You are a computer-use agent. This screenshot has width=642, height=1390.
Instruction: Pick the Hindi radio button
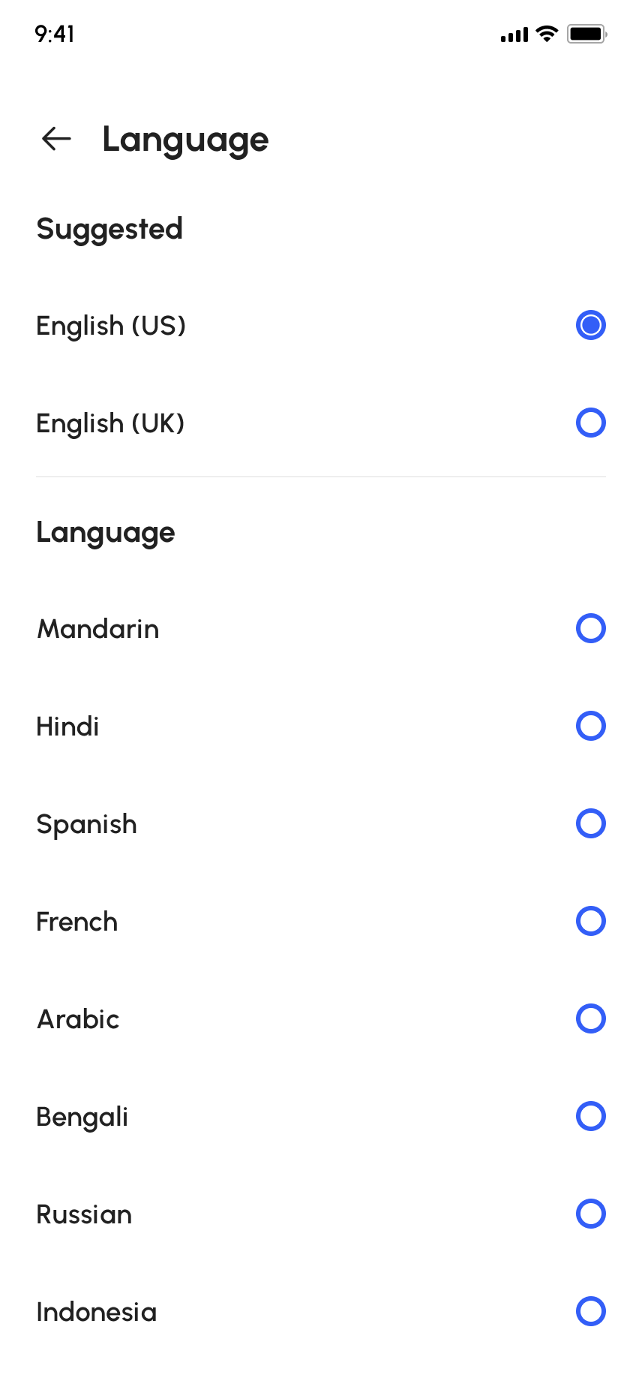[x=591, y=726]
